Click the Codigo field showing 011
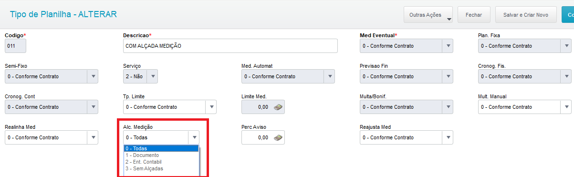Screen dimensions: 574x177 [x=15, y=46]
